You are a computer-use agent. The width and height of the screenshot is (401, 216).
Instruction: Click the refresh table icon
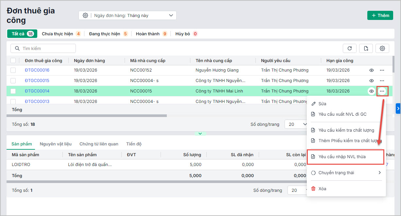pyautogui.click(x=350, y=48)
